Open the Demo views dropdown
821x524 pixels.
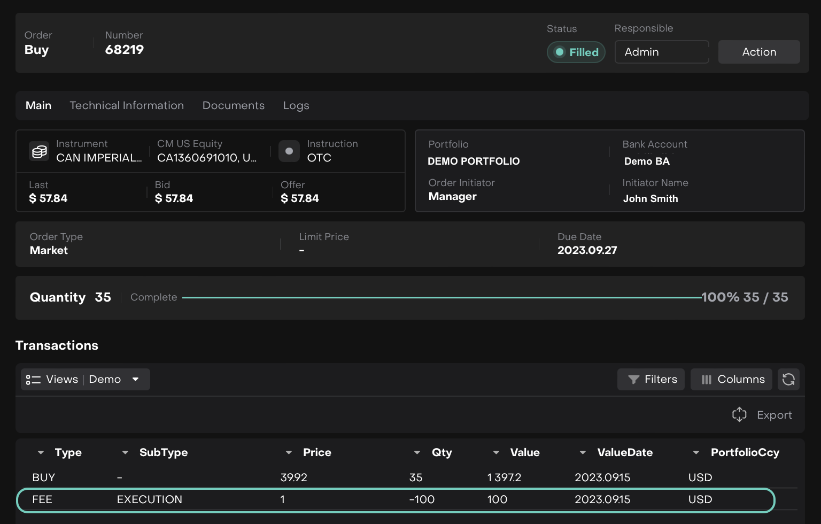coord(136,380)
